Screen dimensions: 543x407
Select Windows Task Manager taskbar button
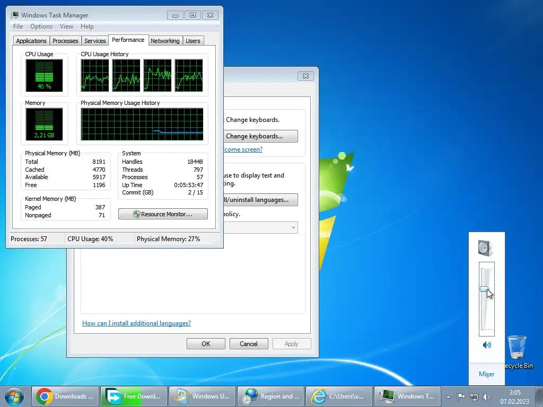[408, 396]
